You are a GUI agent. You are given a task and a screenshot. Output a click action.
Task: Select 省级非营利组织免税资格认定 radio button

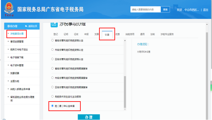(x=52, y=40)
